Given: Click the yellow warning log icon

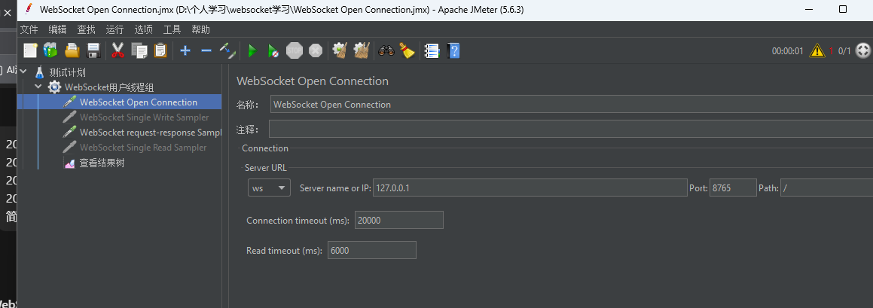Looking at the screenshot, I should coord(817,50).
